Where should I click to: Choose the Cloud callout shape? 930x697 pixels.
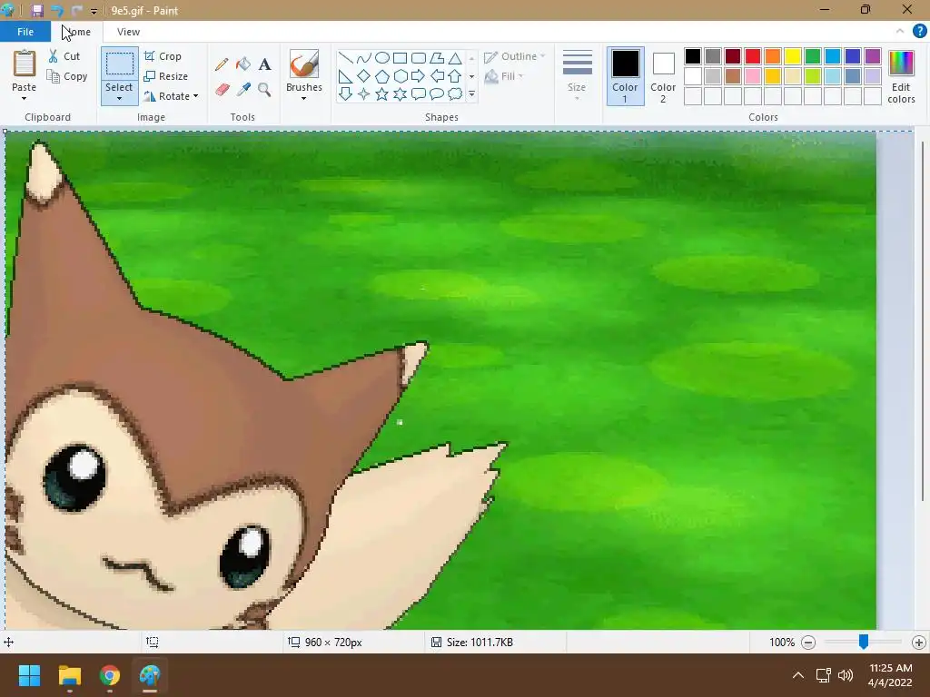[x=455, y=93]
